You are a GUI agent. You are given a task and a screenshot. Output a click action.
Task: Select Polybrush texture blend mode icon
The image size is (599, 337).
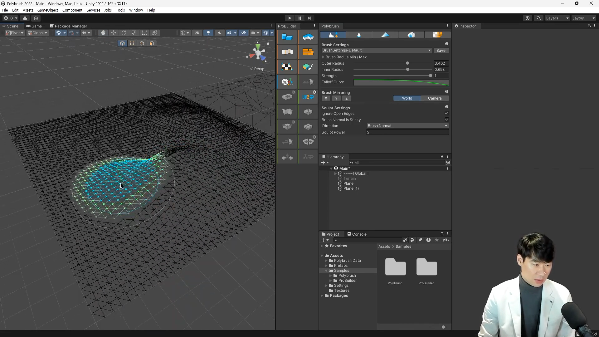tap(437, 35)
